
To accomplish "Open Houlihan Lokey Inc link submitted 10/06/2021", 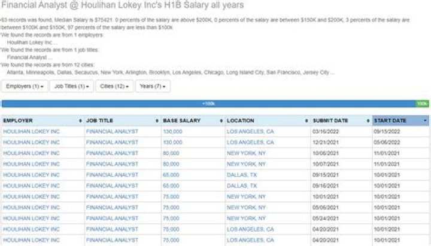I will tap(31, 153).
